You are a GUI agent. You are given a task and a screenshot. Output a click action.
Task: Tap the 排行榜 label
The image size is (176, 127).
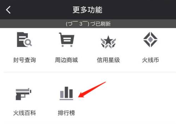coord(66,113)
